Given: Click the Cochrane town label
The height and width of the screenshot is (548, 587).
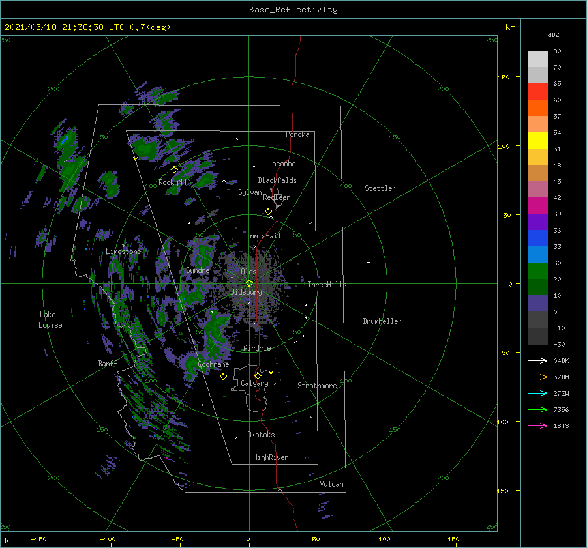Looking at the screenshot, I should [x=213, y=364].
